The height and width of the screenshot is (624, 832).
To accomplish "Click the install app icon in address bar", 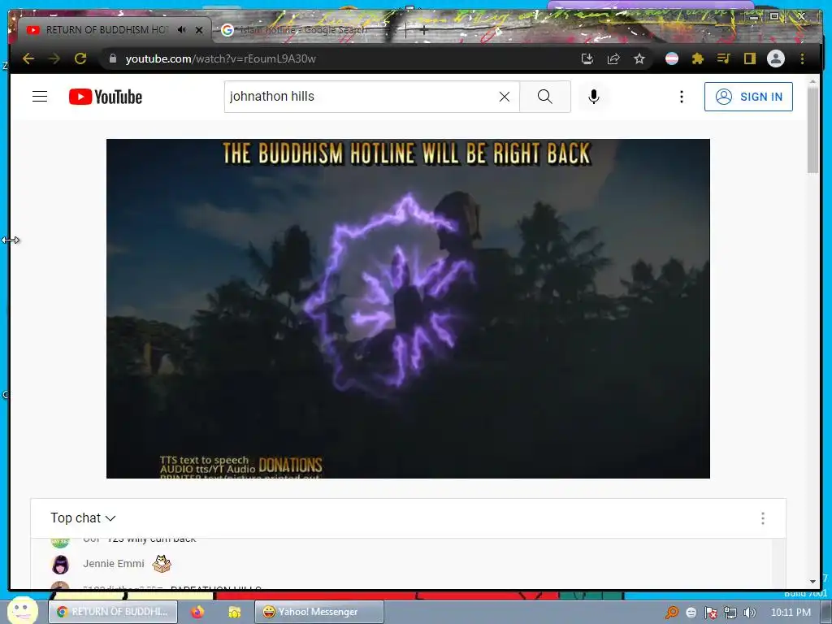I will [587, 58].
